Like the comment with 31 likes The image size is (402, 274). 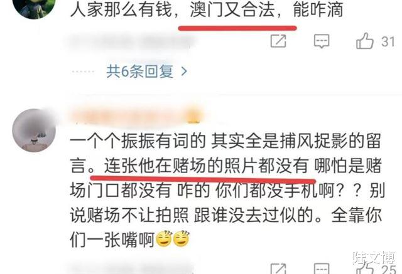tap(364, 41)
